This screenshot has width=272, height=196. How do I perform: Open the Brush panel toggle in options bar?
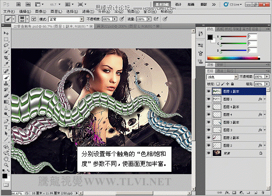(x=34, y=19)
